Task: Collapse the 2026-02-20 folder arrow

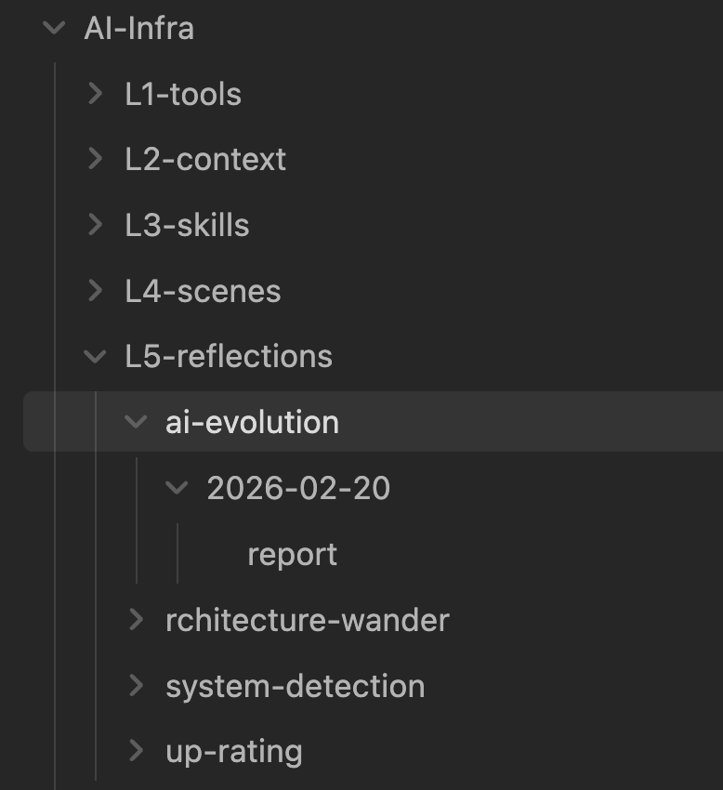Action: point(177,488)
